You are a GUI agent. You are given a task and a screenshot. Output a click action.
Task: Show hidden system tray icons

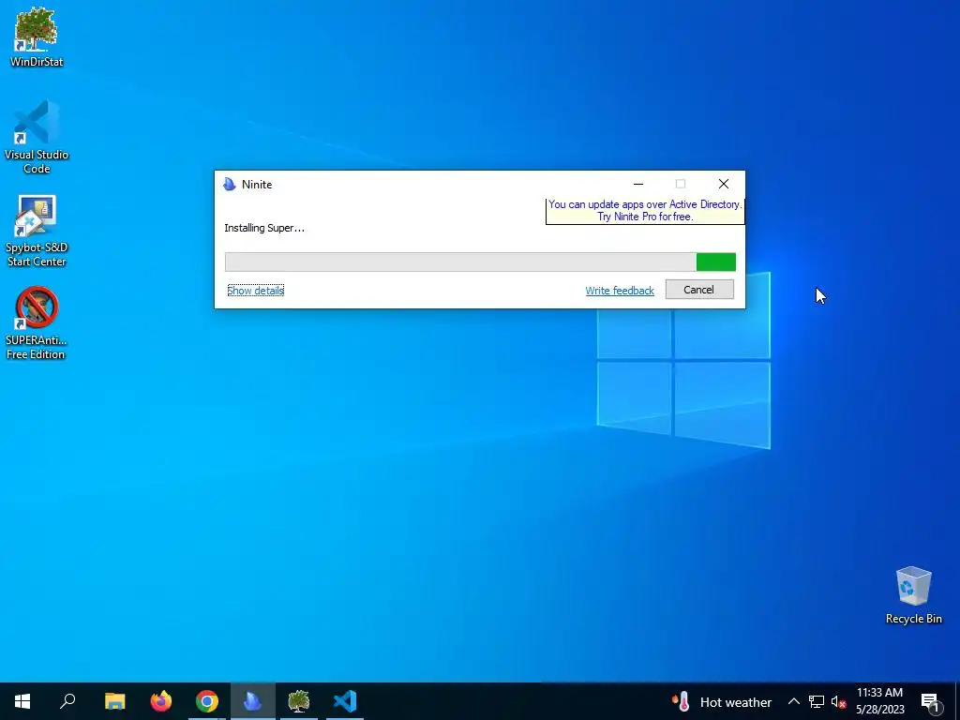pyautogui.click(x=793, y=701)
